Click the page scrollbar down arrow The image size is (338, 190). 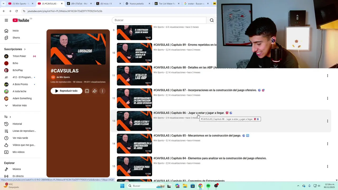(336, 180)
